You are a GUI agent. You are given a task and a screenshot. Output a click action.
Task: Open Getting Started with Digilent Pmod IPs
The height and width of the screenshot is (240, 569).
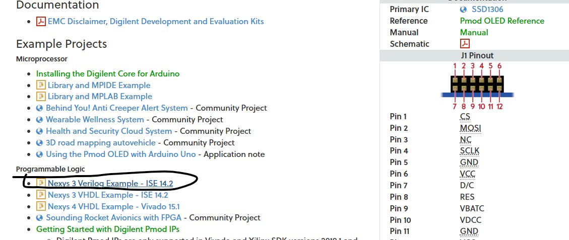tap(107, 229)
